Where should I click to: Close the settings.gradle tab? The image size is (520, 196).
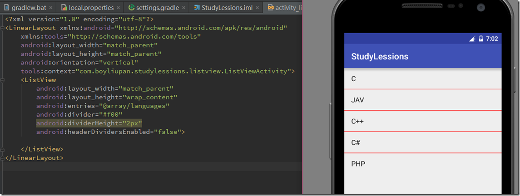[183, 8]
